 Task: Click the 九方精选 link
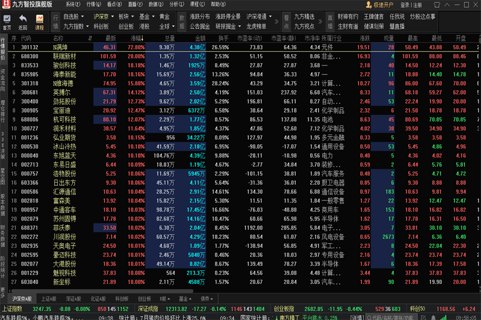pos(304,17)
